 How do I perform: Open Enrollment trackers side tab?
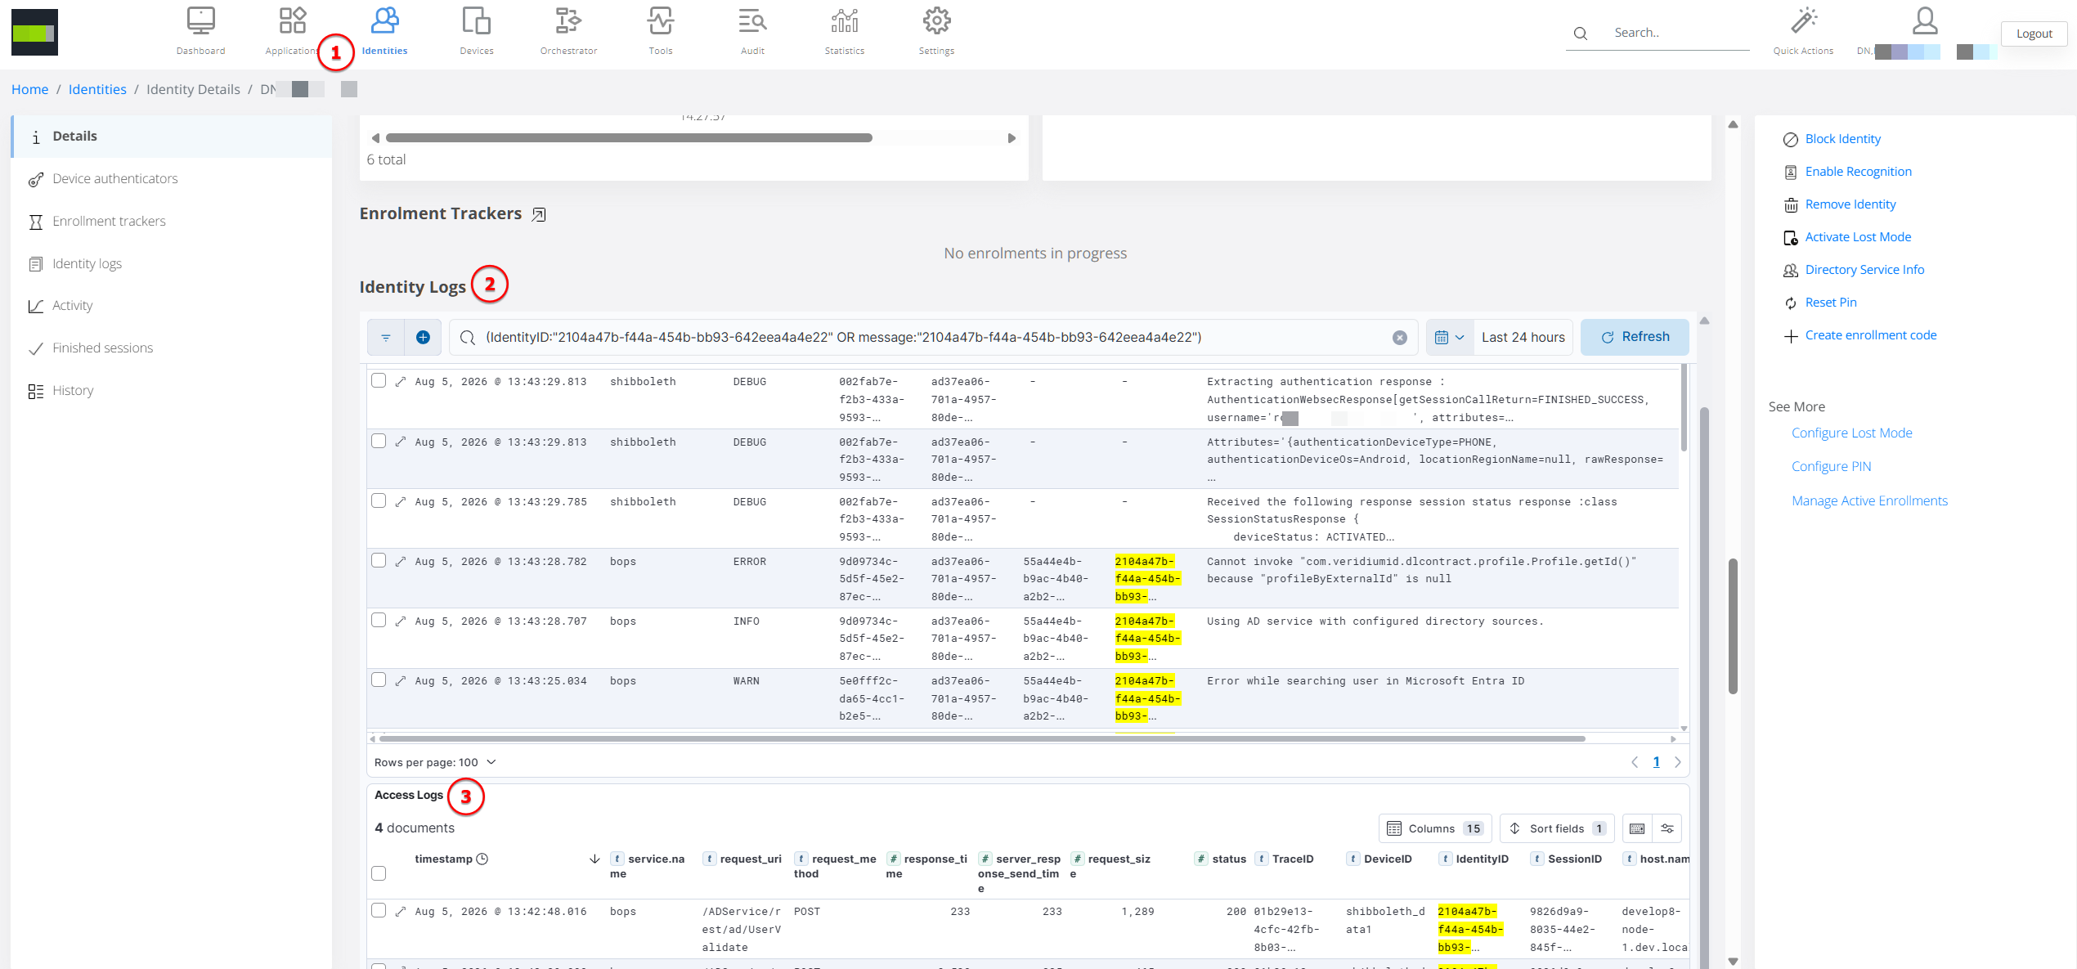173,222
